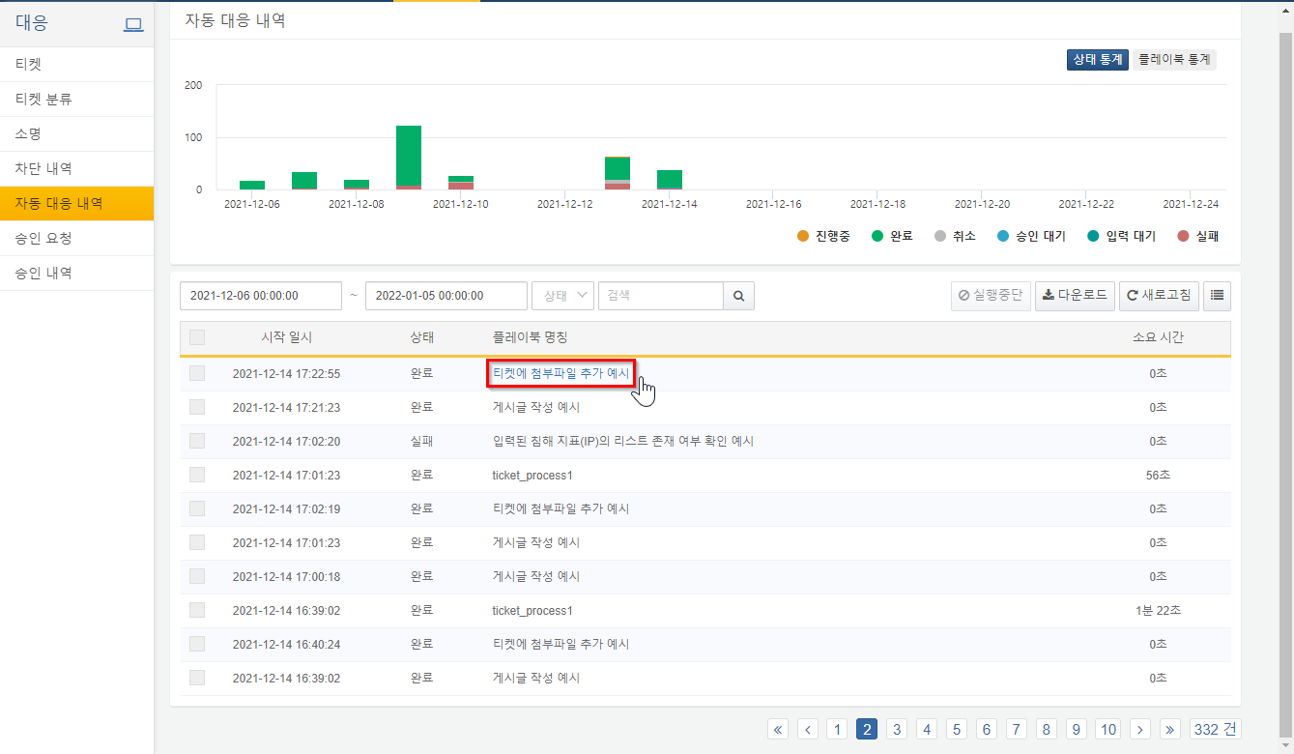1294x754 pixels.
Task: Click the search magnifier icon button
Action: pos(738,296)
